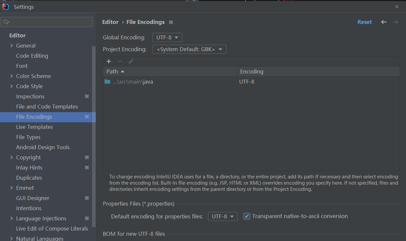The height and width of the screenshot is (241, 406).
Task: Open default properties files encoding dropdown
Action: tap(223, 216)
